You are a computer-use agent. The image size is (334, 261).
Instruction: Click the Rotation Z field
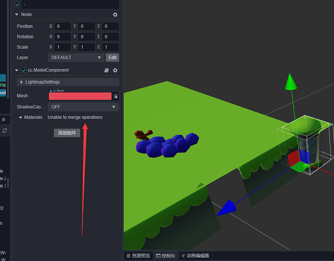[110, 37]
